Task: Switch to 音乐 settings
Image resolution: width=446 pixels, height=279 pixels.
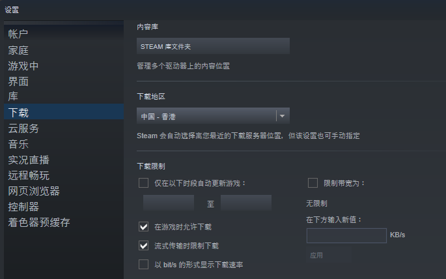Action: tap(18, 144)
